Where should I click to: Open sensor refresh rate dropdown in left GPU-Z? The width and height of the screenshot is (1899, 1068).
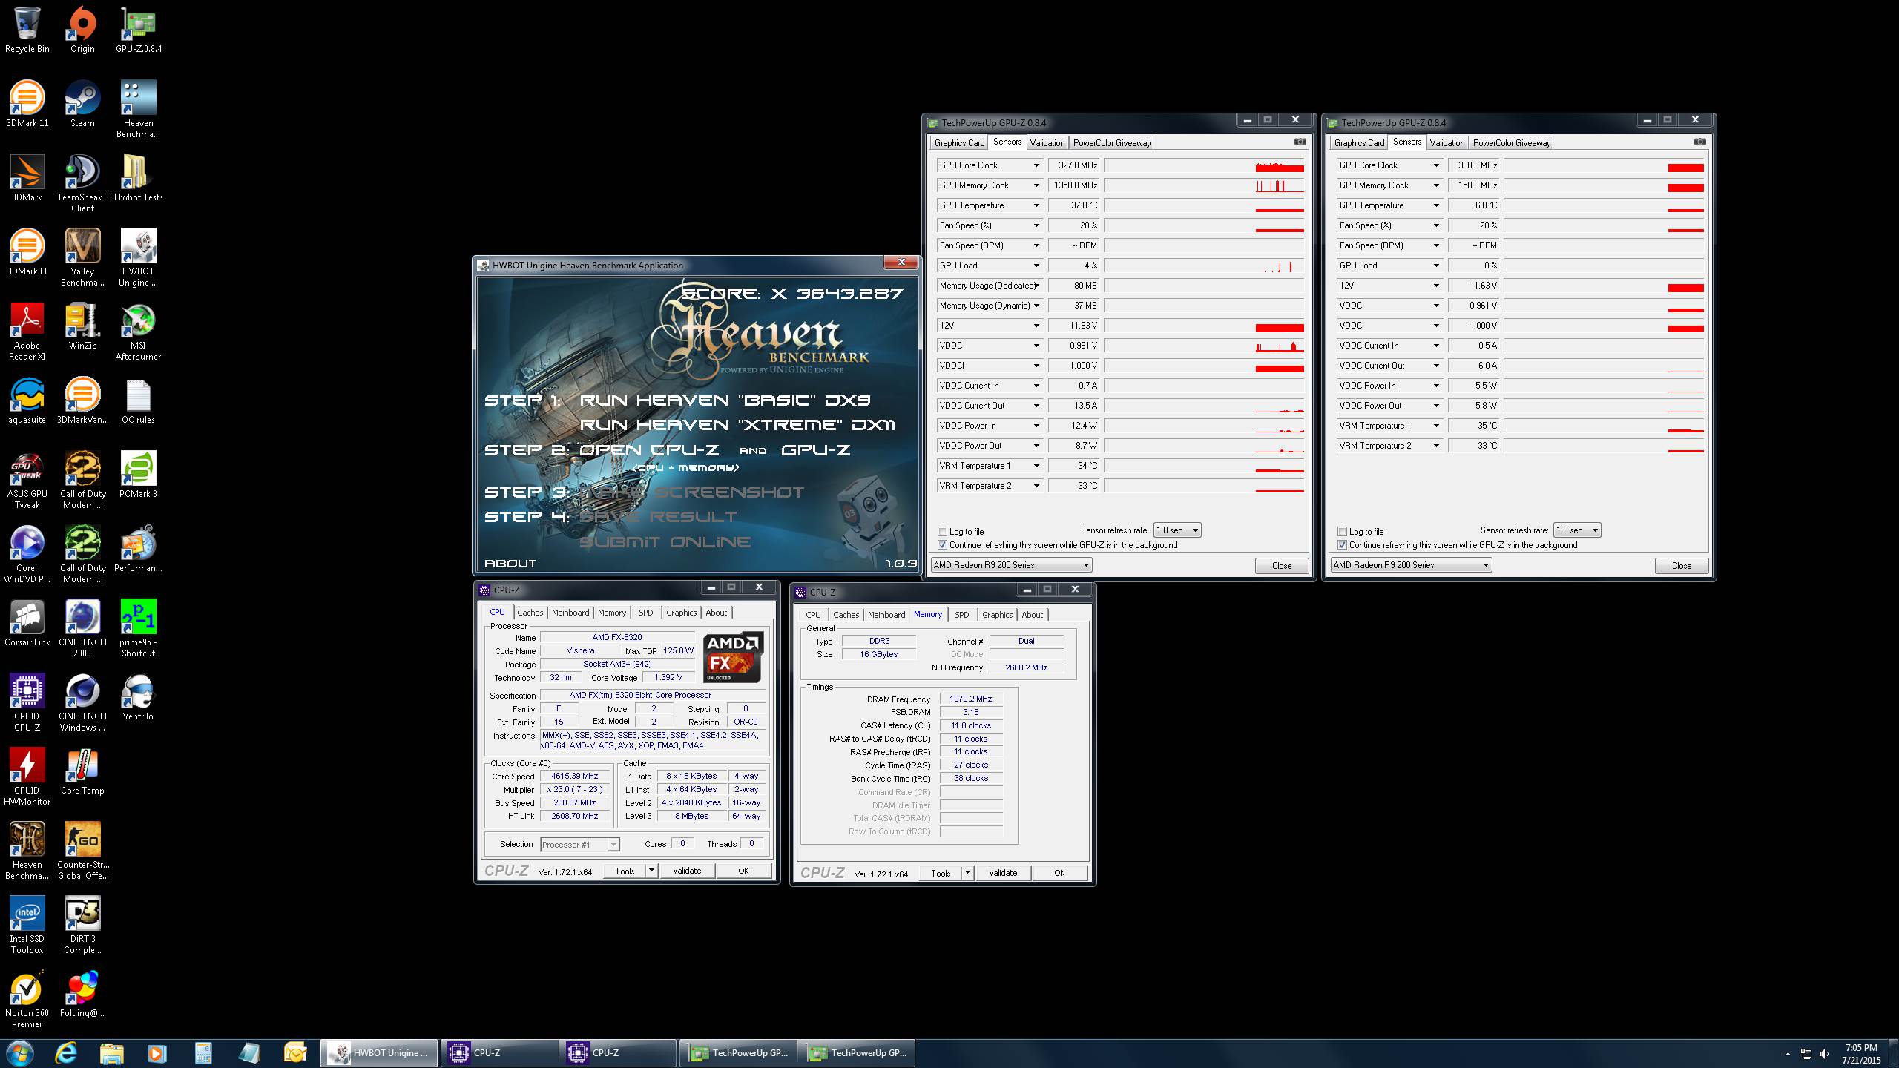[1177, 530]
